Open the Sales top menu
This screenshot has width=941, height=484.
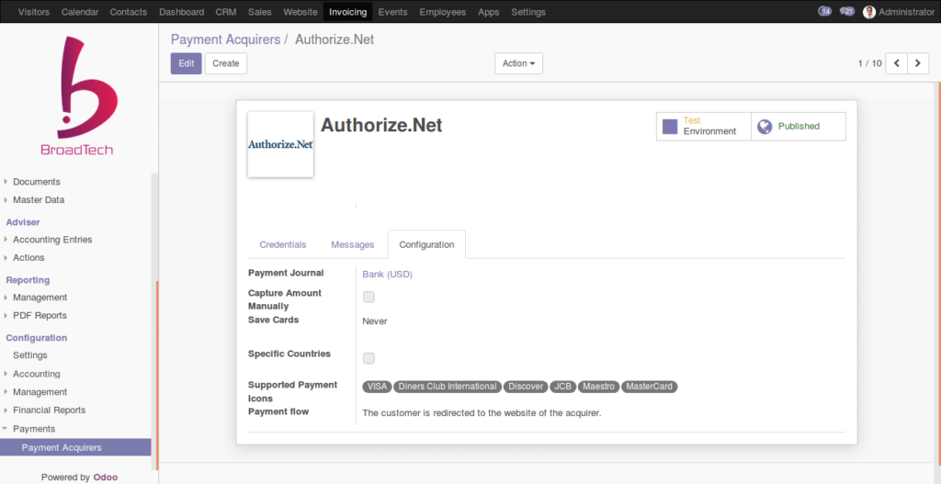[x=260, y=12]
